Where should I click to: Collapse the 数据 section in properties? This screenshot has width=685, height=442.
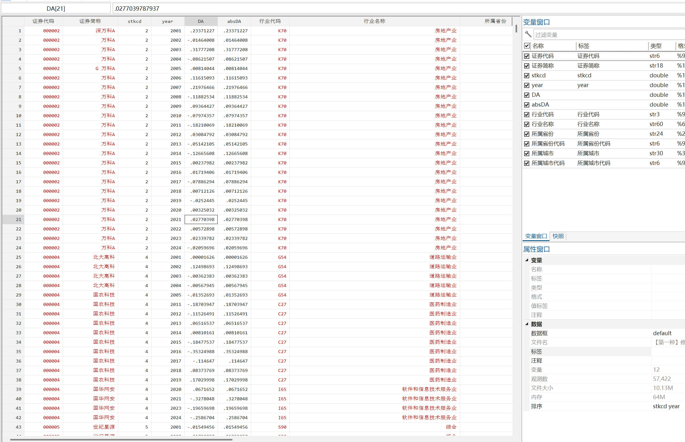(527, 324)
